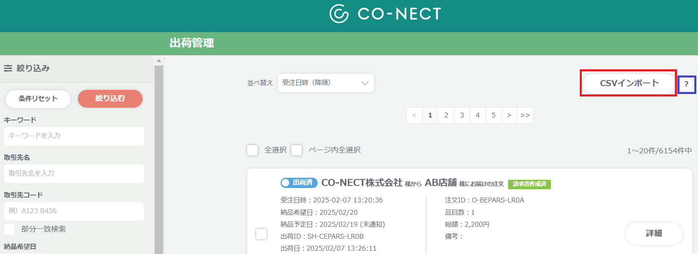Click 出荷日：2025/02/07 13:26:11 text

[329, 248]
